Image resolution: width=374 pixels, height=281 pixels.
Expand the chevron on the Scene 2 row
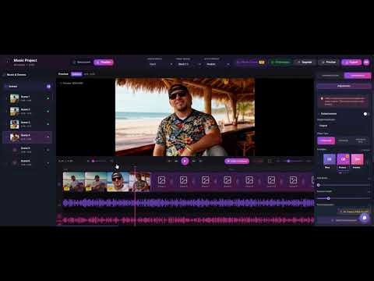click(x=48, y=112)
